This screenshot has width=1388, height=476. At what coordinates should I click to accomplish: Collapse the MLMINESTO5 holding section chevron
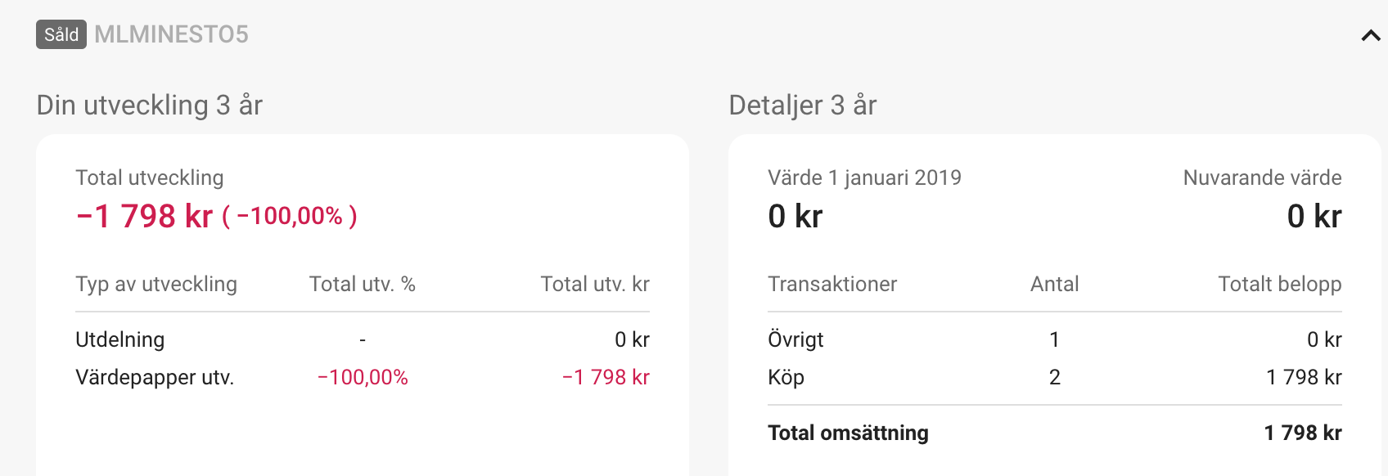click(1370, 35)
